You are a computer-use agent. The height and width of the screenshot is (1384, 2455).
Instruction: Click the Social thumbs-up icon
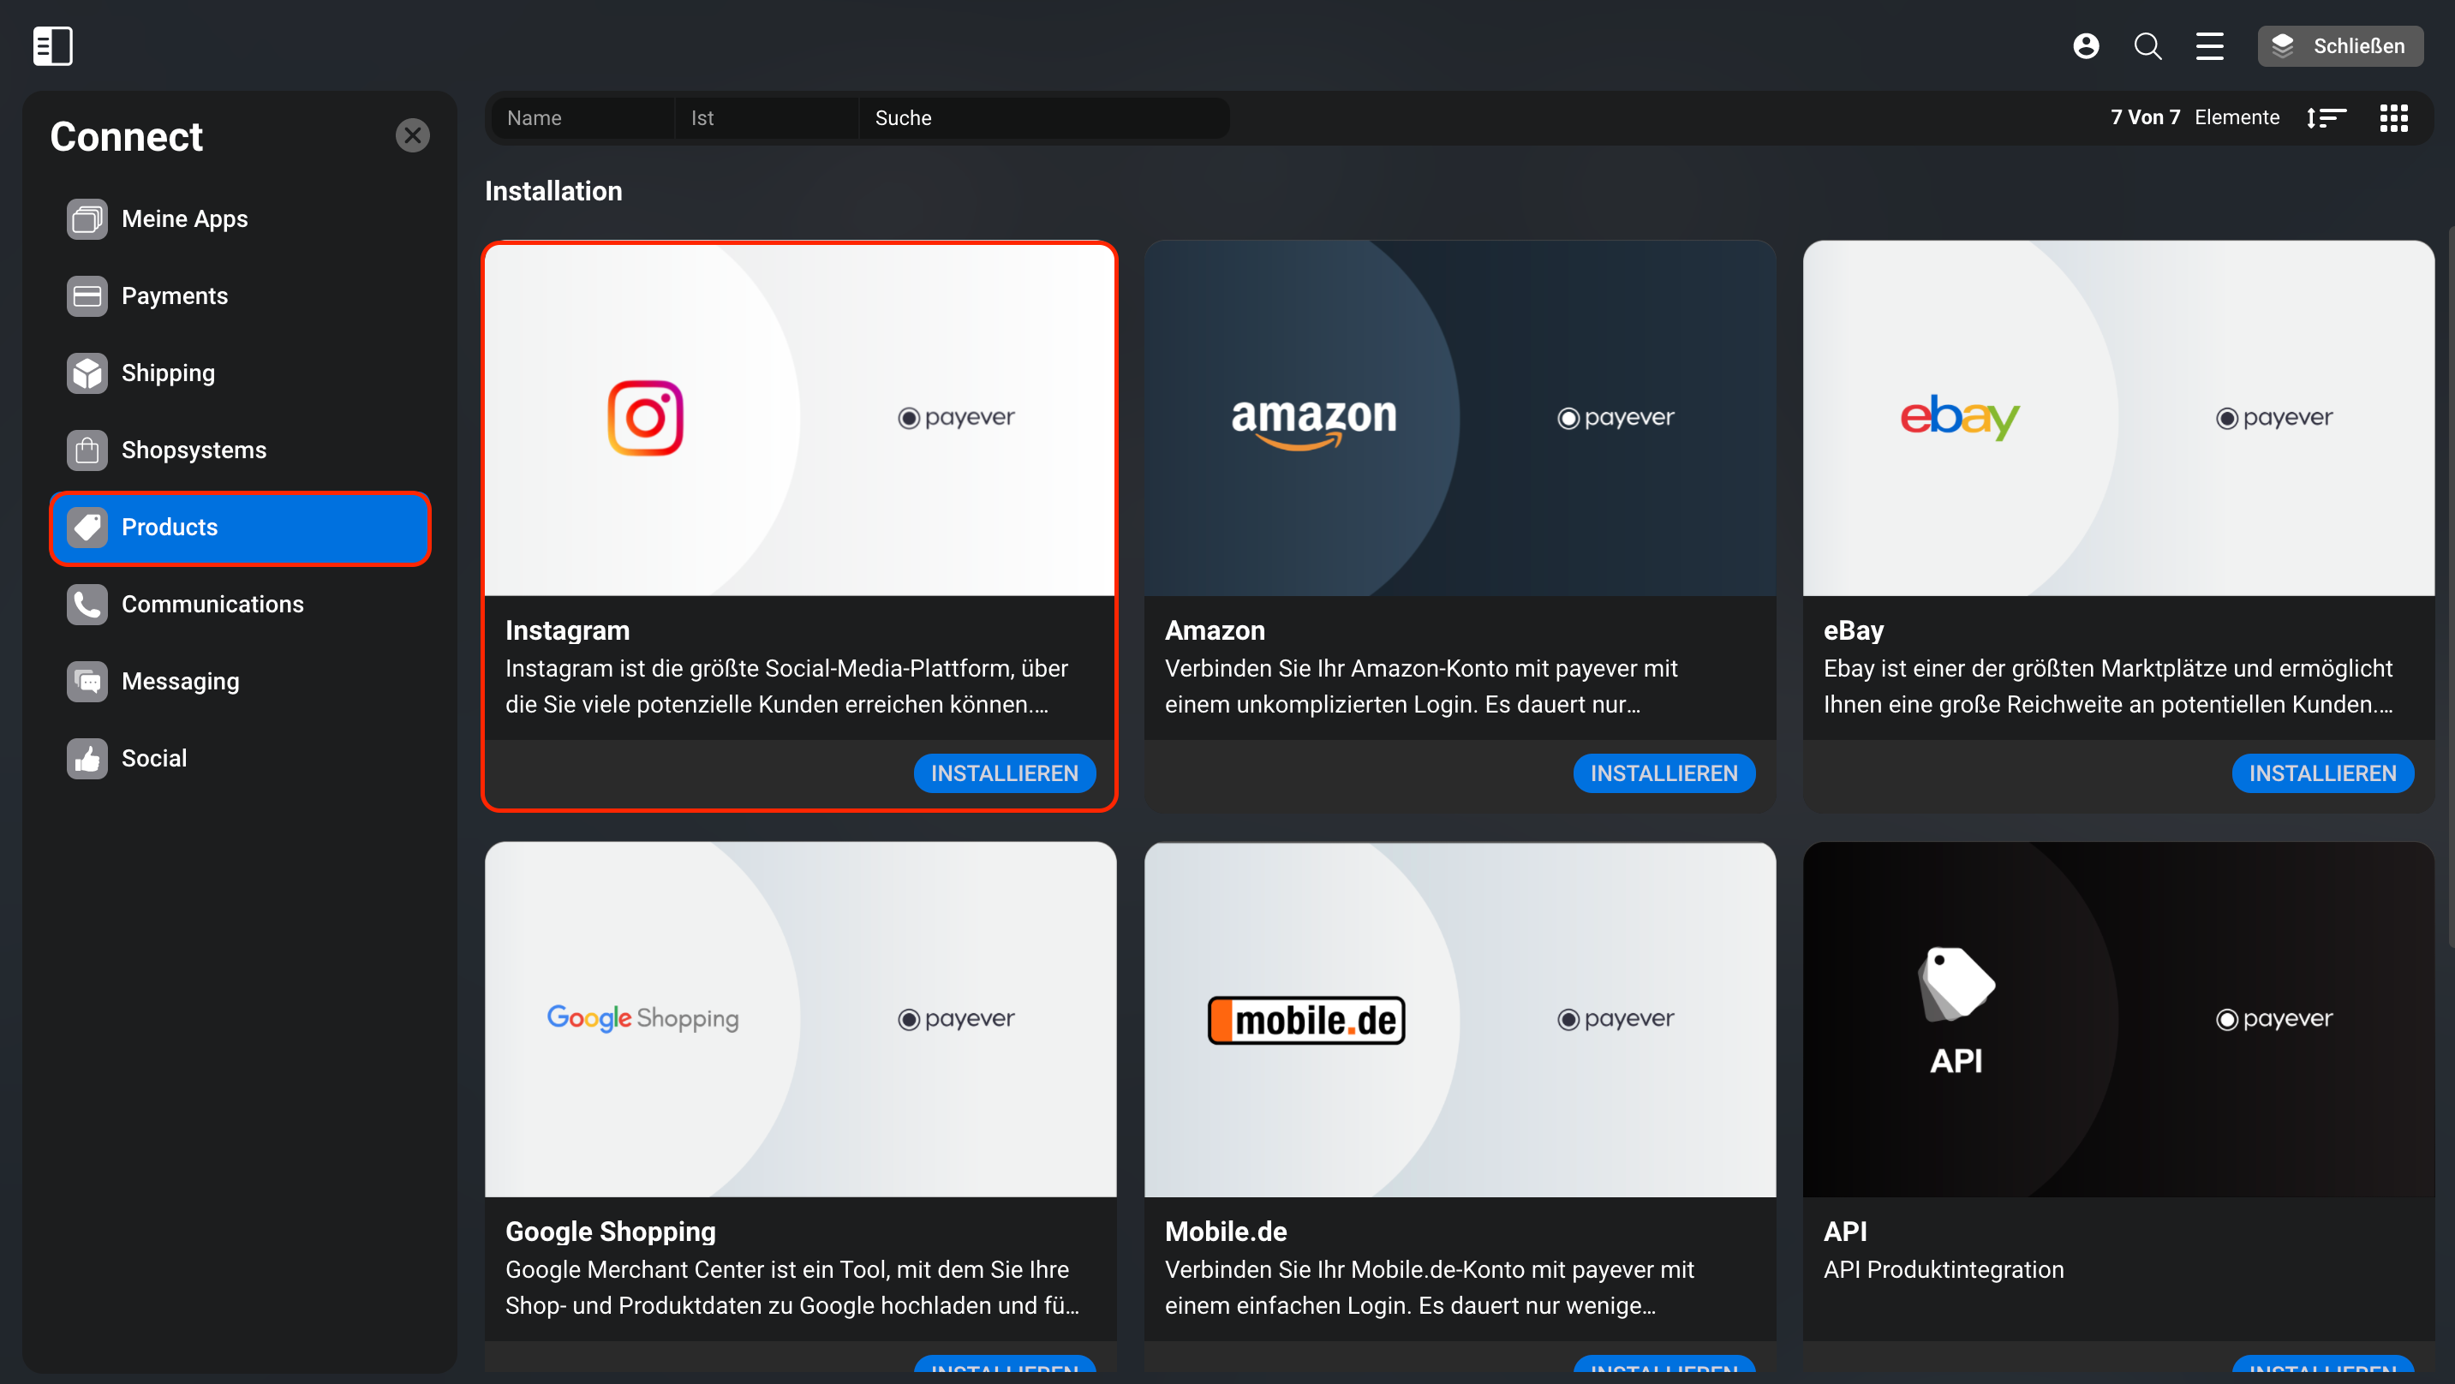tap(87, 759)
